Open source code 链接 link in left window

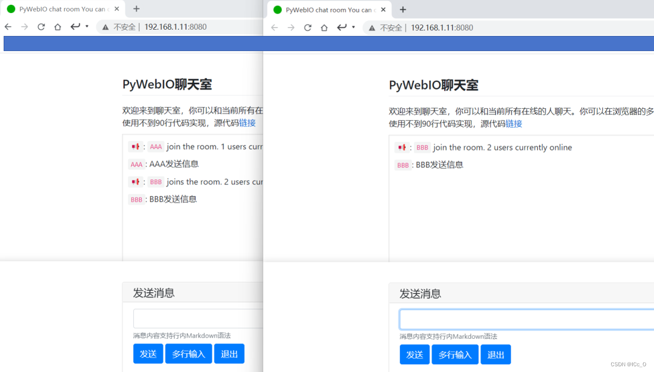[x=247, y=123]
